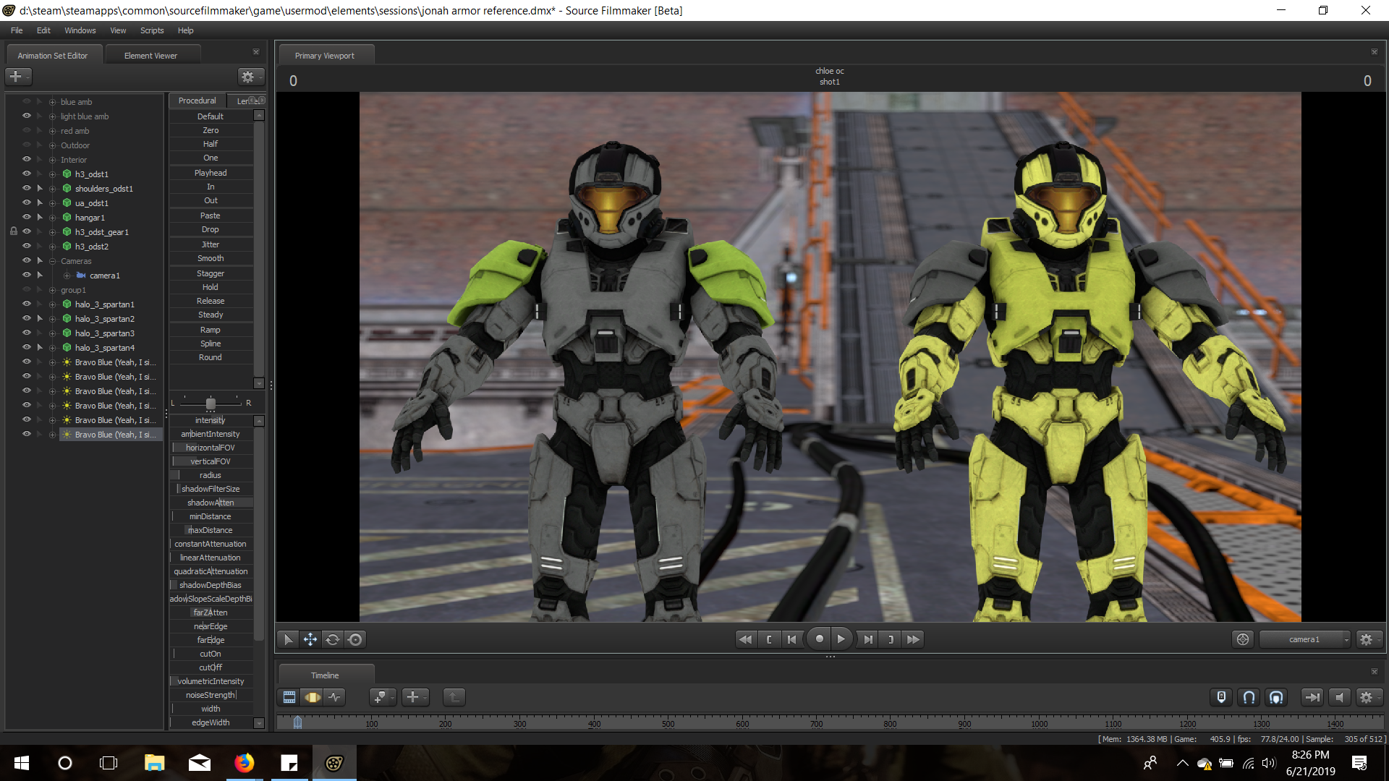1389x781 pixels.
Task: Select the Timeline tab
Action: [x=325, y=675]
